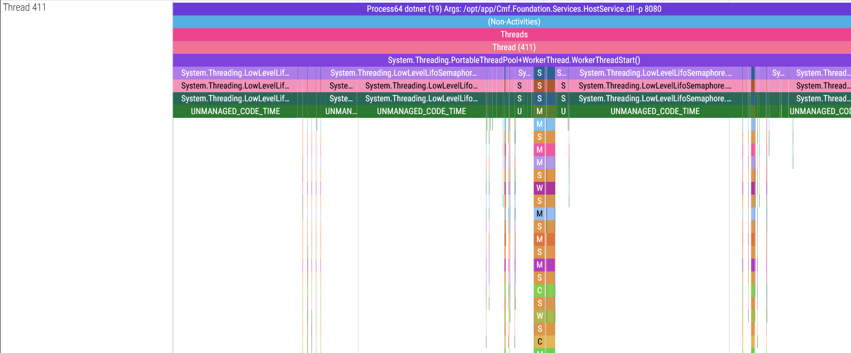
Task: Click the magenta W frame in center stack
Action: tap(540, 188)
